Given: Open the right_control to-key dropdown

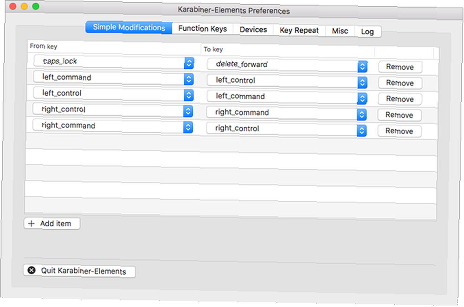Looking at the screenshot, I should point(286,129).
